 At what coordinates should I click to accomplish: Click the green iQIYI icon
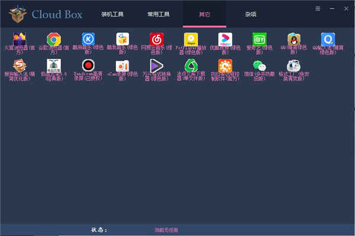[259, 40]
